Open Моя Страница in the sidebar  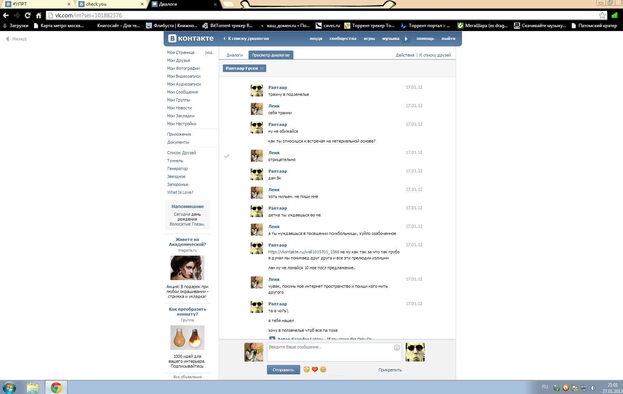(181, 52)
